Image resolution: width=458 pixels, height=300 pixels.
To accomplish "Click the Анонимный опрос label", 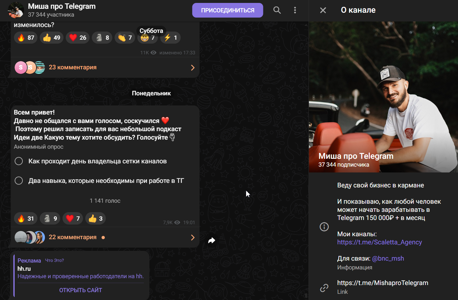I will (39, 147).
